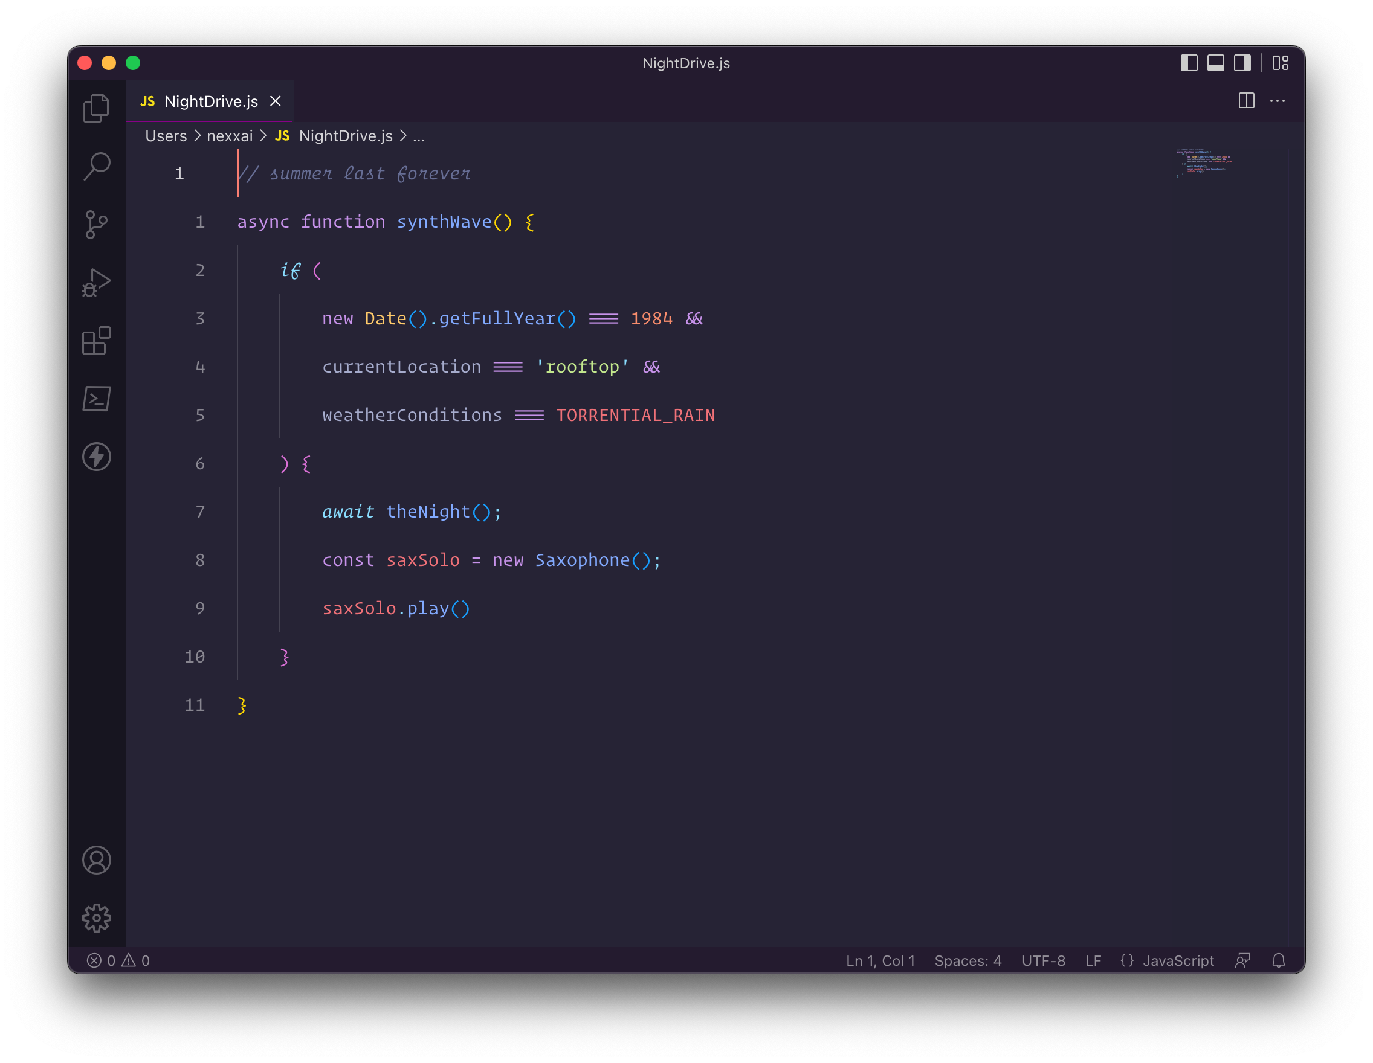
Task: Click the UTF-8 encoding button
Action: (x=1044, y=960)
